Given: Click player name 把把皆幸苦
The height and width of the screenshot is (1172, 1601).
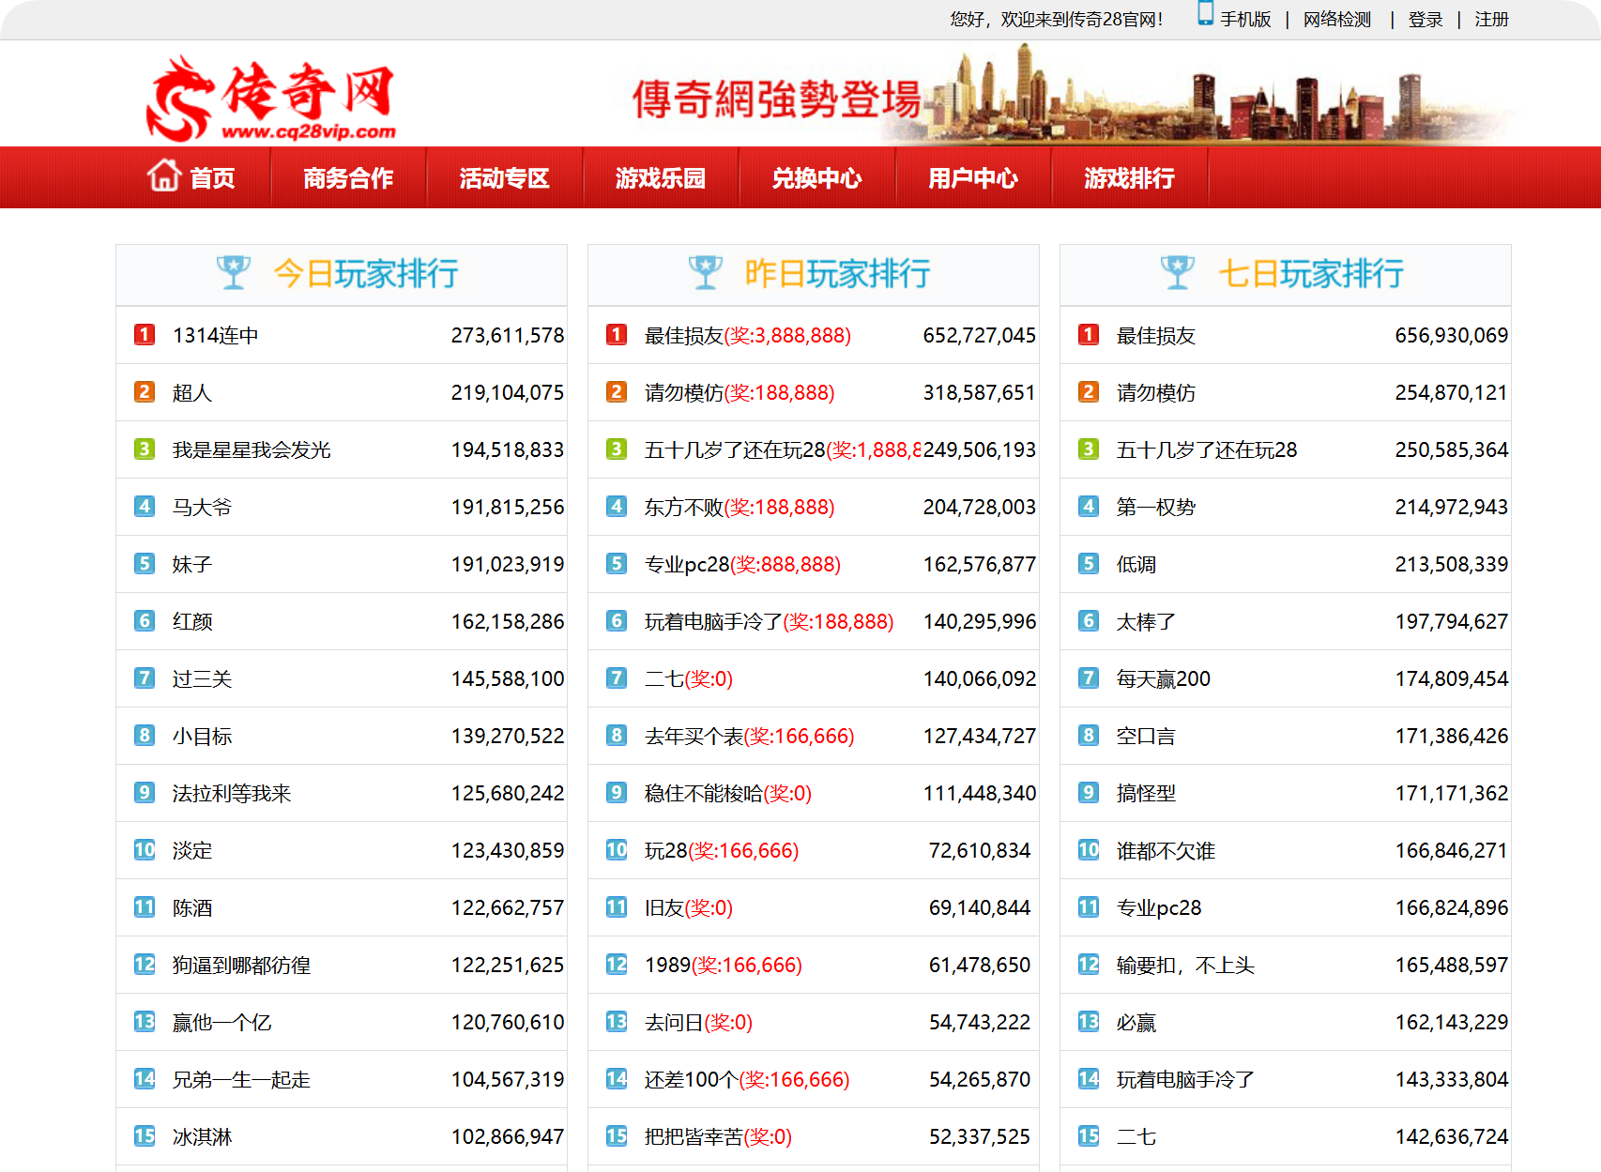Looking at the screenshot, I should pyautogui.click(x=694, y=1136).
